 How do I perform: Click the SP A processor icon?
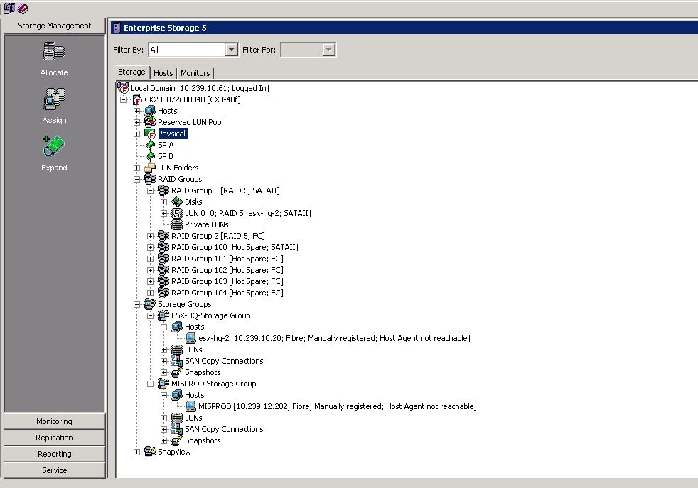click(x=150, y=145)
